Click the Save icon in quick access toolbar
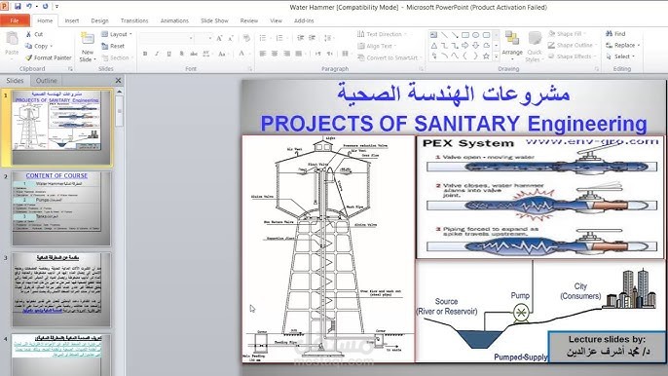 (18, 7)
